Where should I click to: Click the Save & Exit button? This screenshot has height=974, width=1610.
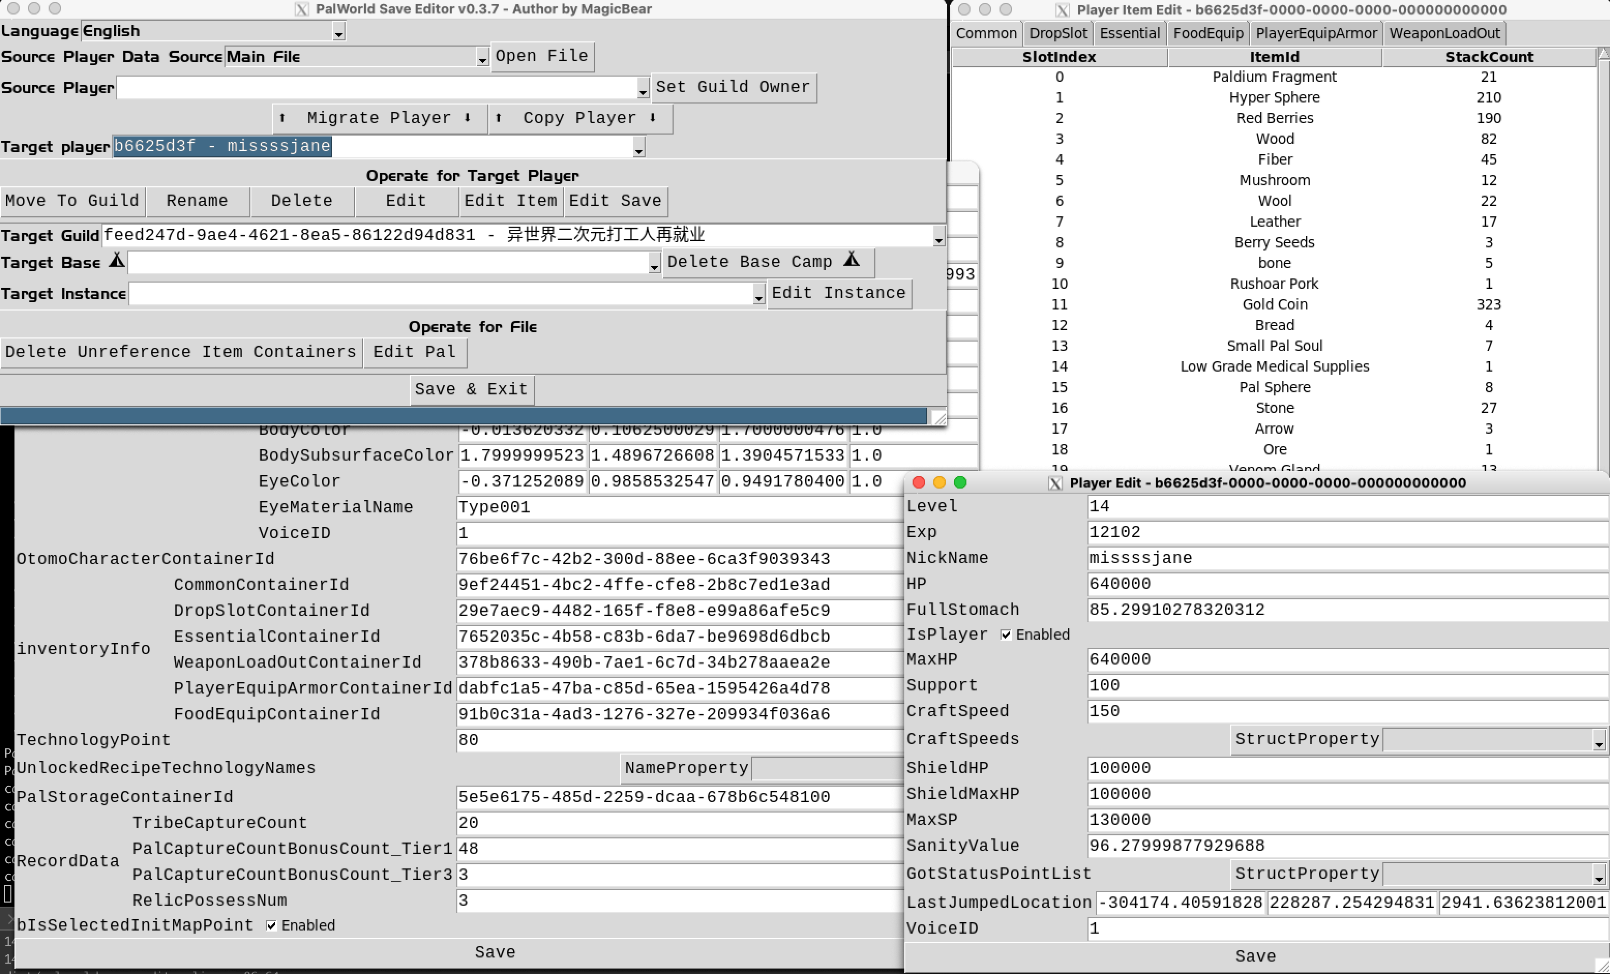(x=471, y=389)
